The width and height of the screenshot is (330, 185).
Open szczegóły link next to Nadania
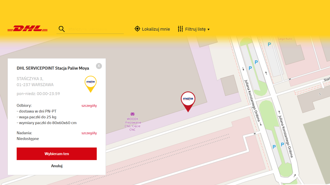point(89,133)
